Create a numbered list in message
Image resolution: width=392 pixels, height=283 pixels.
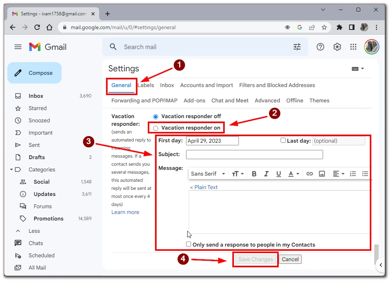click(x=353, y=174)
